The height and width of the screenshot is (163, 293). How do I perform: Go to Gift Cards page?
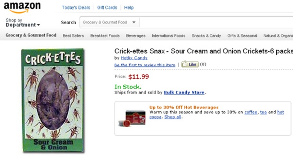[x=107, y=7]
